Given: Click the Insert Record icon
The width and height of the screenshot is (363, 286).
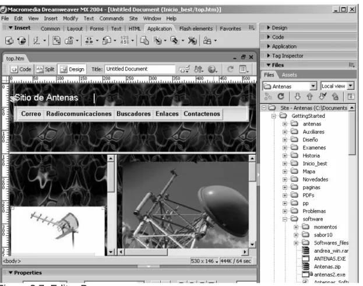Looking at the screenshot, I should click(x=157, y=41).
